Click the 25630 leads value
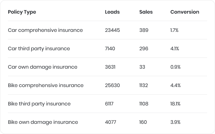The height and width of the screenshot is (134, 215). tap(112, 85)
